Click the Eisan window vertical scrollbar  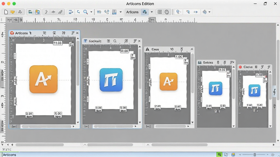click(x=192, y=73)
